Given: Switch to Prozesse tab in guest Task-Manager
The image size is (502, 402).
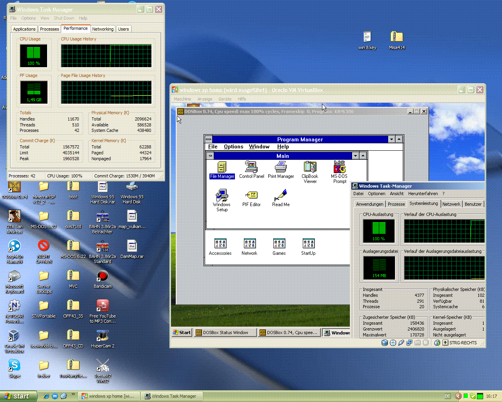Looking at the screenshot, I should click(x=396, y=204).
